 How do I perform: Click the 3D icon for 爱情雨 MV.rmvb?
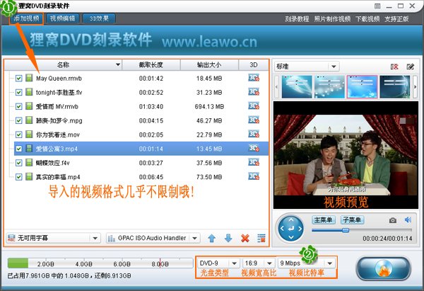click(x=254, y=106)
